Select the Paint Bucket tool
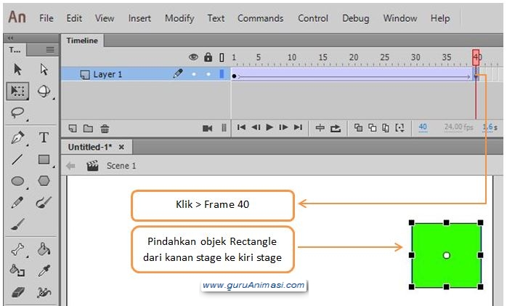 (44, 249)
